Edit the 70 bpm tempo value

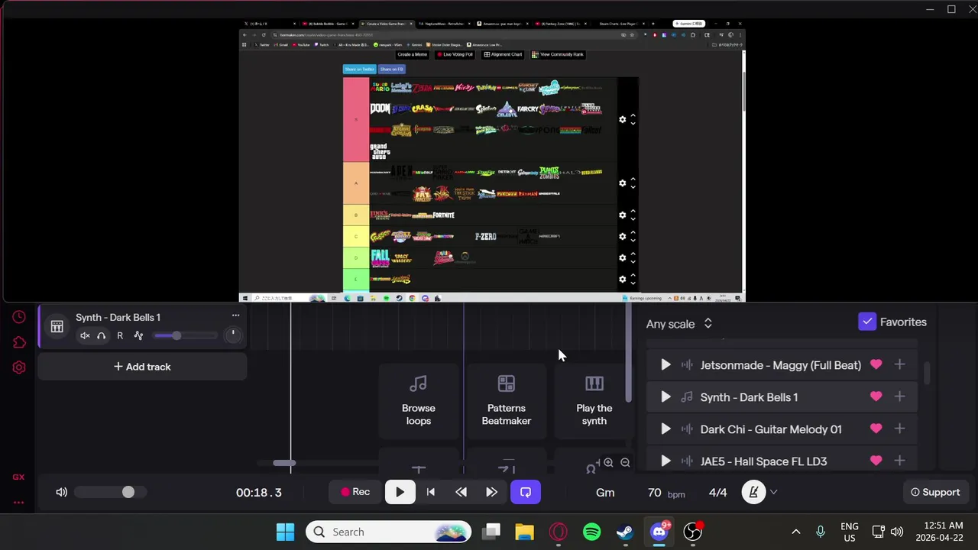pyautogui.click(x=654, y=493)
